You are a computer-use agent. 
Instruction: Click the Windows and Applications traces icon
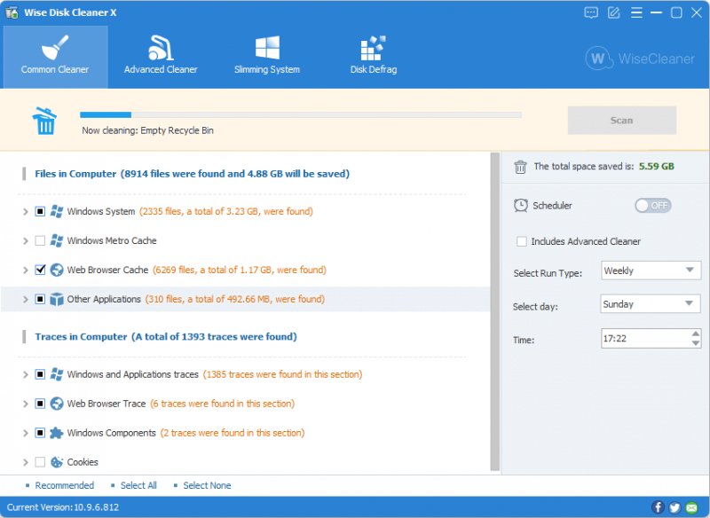[x=57, y=374]
